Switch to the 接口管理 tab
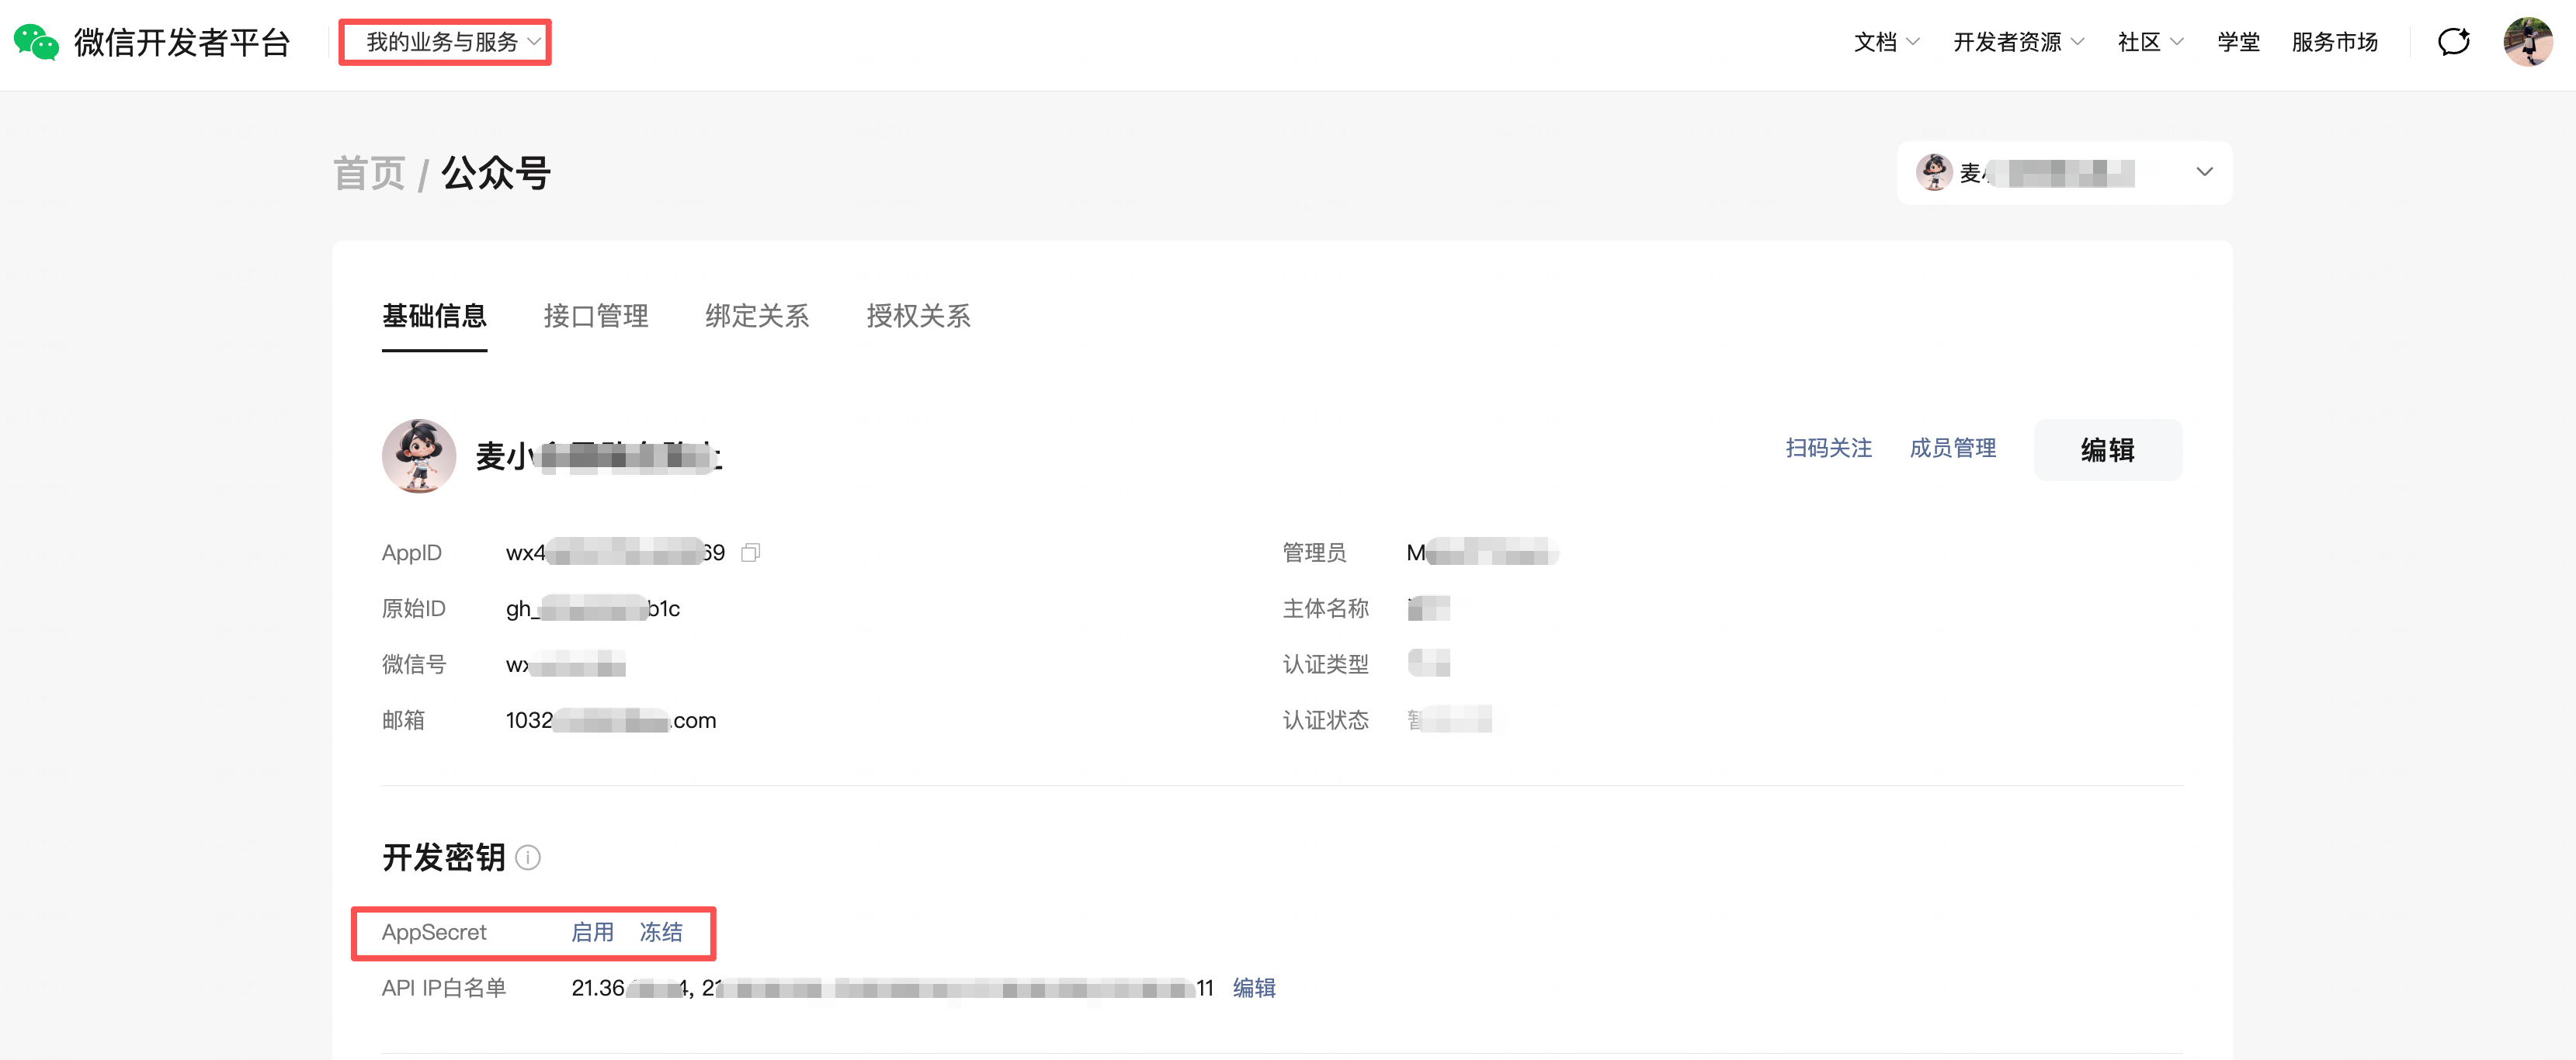The image size is (2576, 1060). click(x=596, y=316)
